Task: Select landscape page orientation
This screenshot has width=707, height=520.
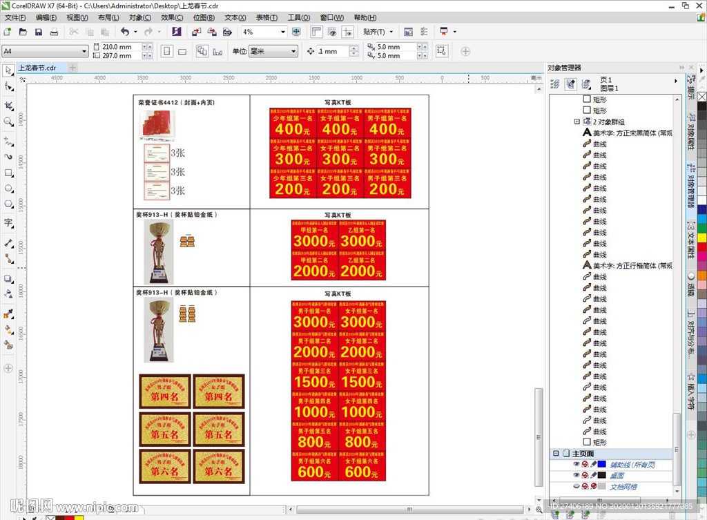Action: coord(182,51)
